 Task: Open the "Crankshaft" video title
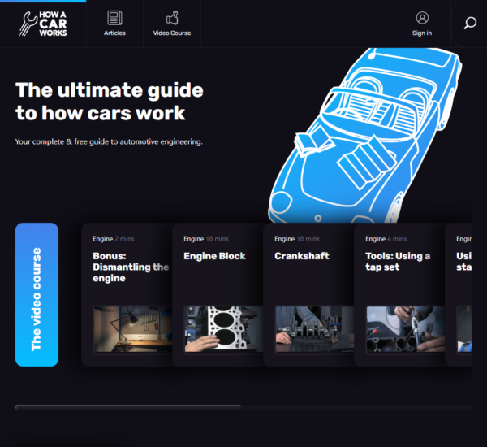[300, 256]
